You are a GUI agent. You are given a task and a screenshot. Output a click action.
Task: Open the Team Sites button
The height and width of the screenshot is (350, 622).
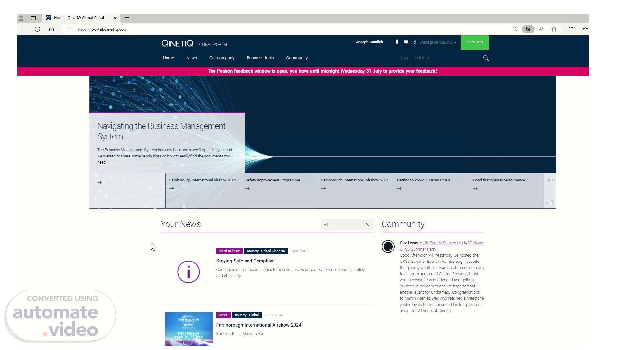tap(474, 42)
